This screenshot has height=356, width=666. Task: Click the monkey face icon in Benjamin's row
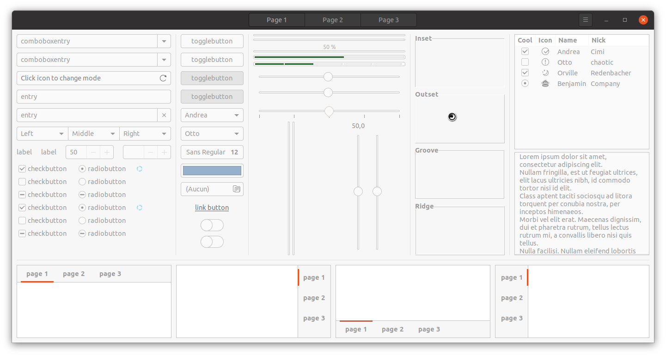(545, 84)
